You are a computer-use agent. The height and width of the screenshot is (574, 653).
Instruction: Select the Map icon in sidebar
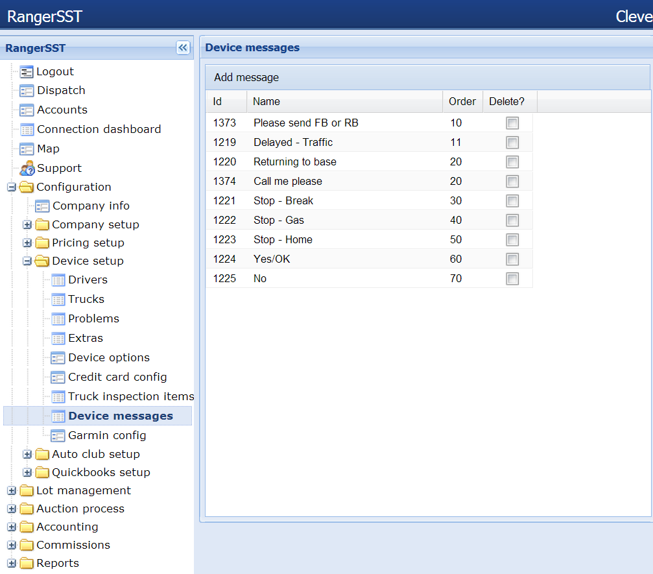[x=26, y=149]
